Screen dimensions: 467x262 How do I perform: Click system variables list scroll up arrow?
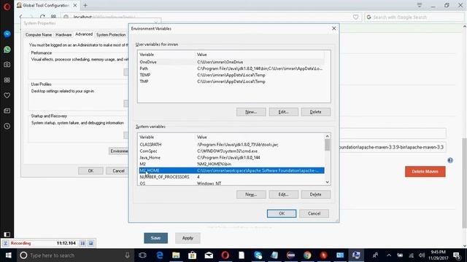(328, 136)
